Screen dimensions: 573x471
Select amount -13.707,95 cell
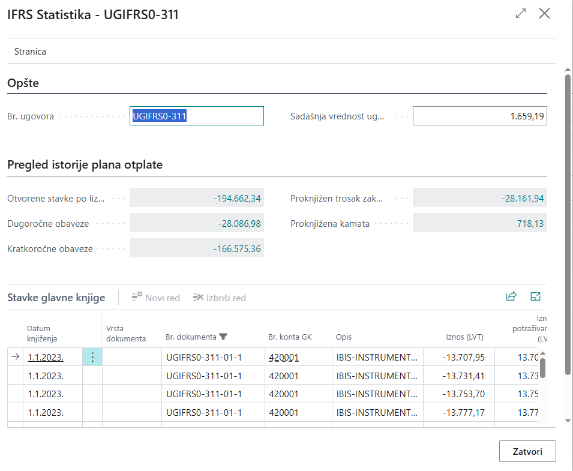click(x=459, y=357)
